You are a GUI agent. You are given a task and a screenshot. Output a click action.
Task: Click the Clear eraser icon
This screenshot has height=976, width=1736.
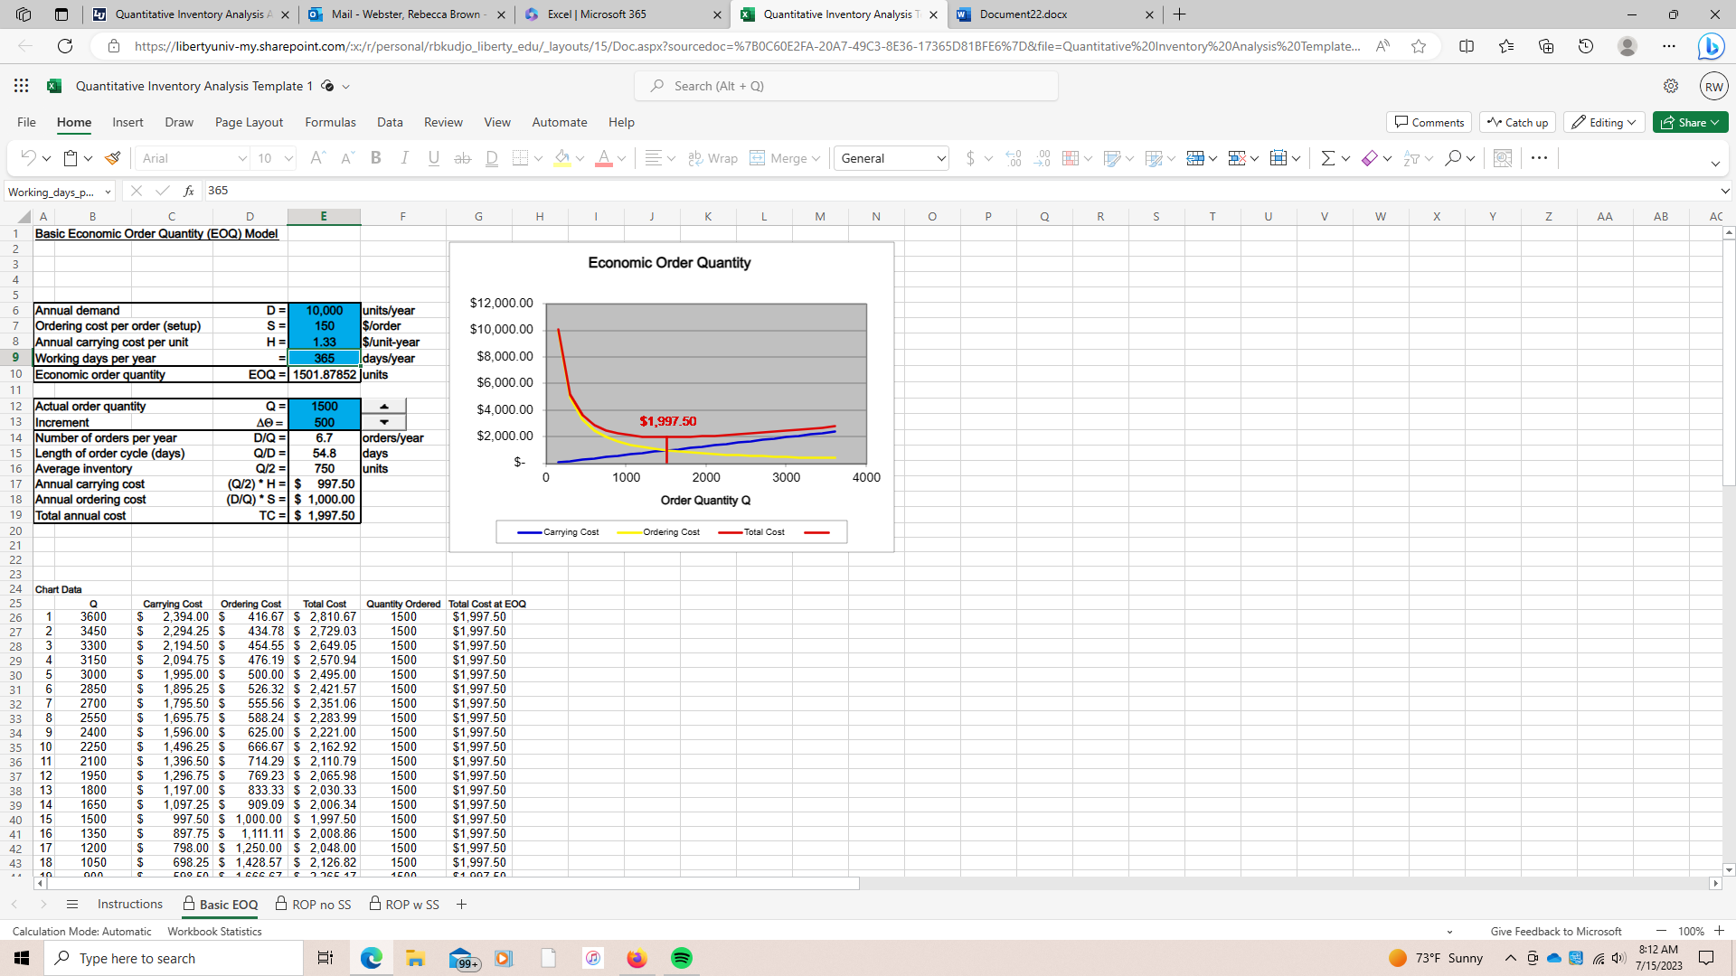point(1369,158)
